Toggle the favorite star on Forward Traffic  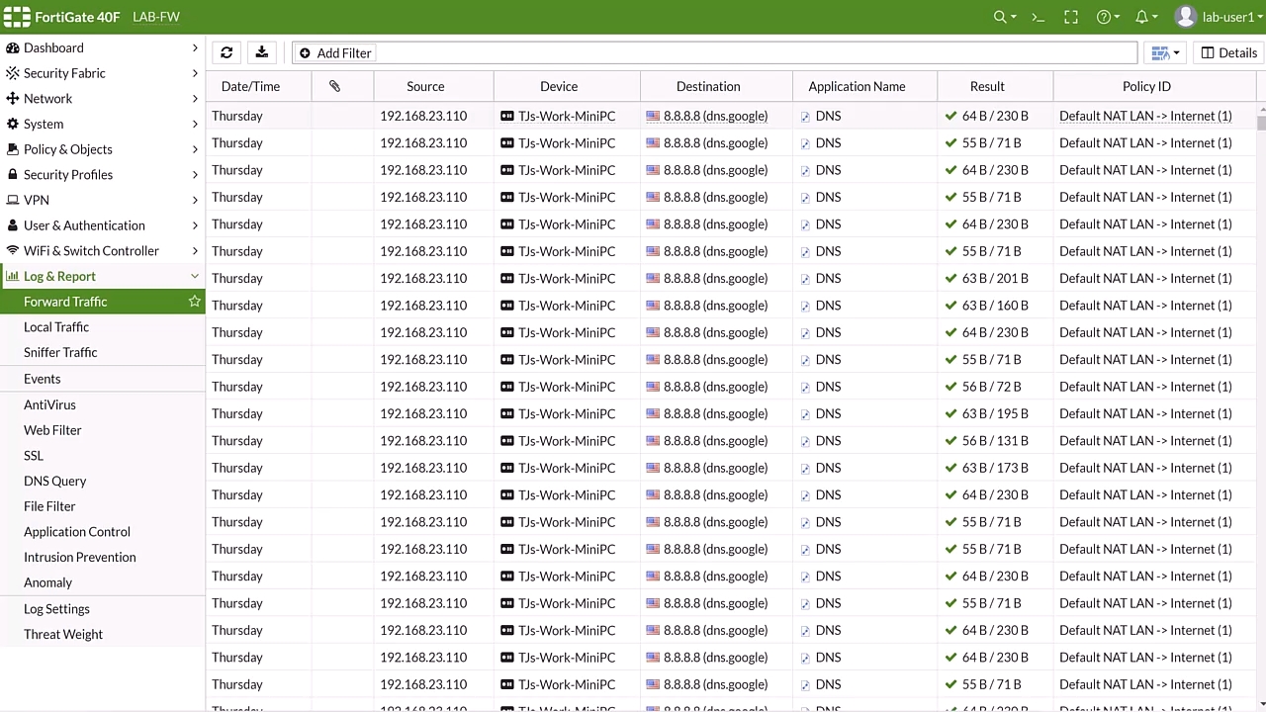tap(194, 302)
